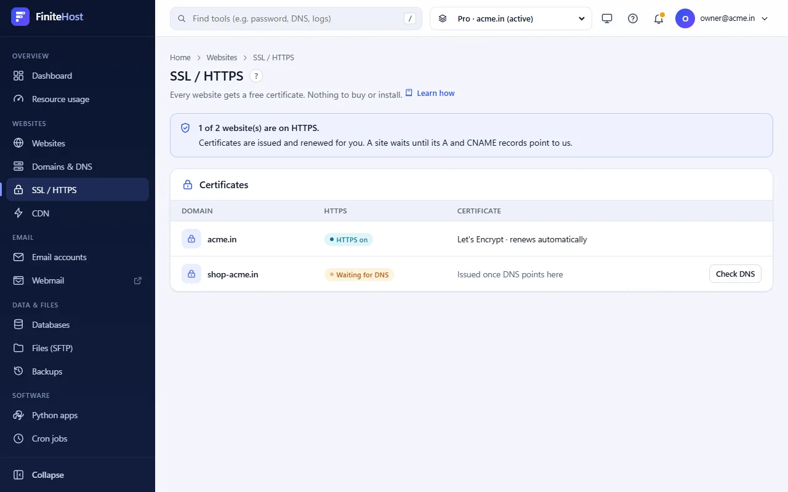Open Backups from the sidebar
Screen dimensions: 788x492
click(x=78, y=371)
